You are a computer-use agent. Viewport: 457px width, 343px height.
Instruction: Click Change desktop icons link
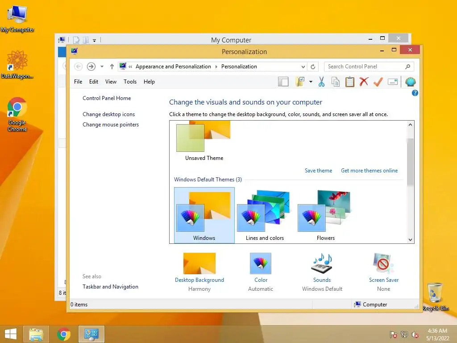point(109,114)
